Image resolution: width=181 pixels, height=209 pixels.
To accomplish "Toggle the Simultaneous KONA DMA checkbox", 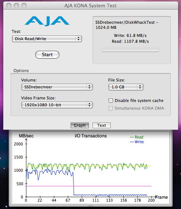I will [111, 108].
